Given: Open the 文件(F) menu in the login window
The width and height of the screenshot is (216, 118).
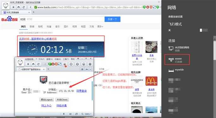Looking at the screenshot, I should coord(41,59).
